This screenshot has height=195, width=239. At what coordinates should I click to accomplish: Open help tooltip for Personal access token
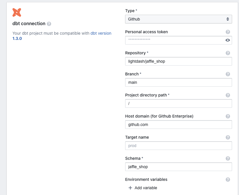pyautogui.click(x=228, y=32)
